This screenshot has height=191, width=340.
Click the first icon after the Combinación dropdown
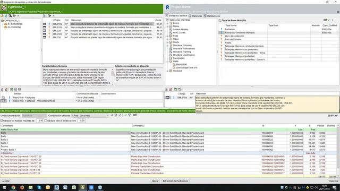tap(112, 115)
